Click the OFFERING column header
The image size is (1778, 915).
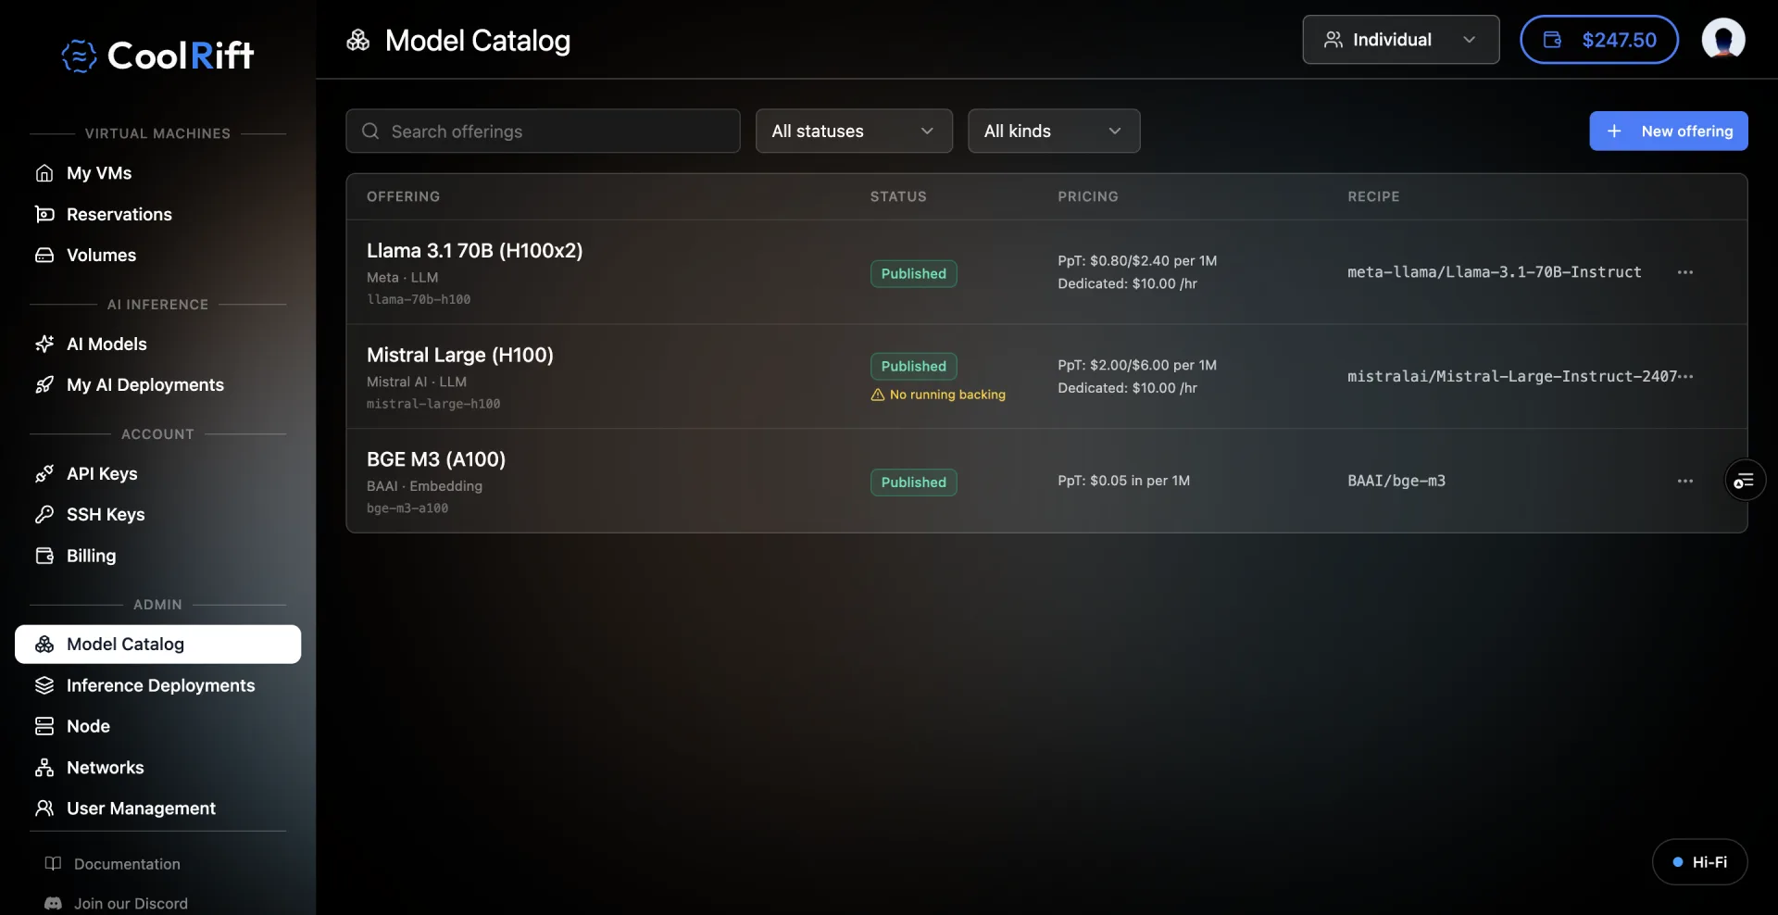click(403, 196)
